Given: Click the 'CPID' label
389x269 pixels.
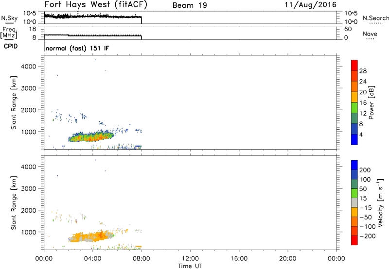Looking at the screenshot, I should point(11,46).
